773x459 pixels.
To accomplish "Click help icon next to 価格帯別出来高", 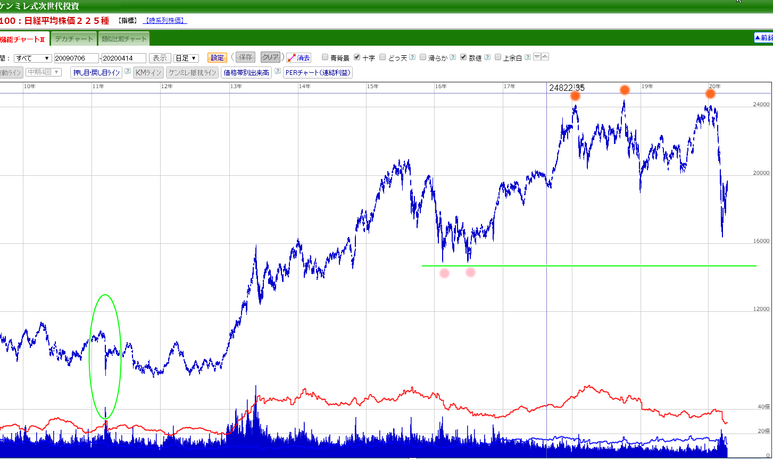I will point(278,72).
